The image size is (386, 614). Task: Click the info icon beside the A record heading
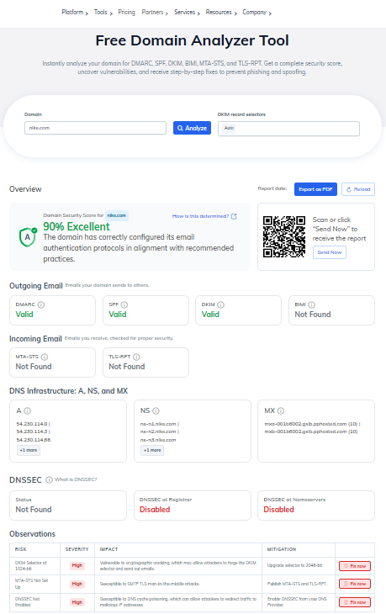(28, 410)
